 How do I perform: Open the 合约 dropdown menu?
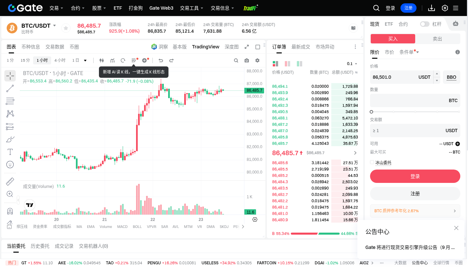click(78, 8)
